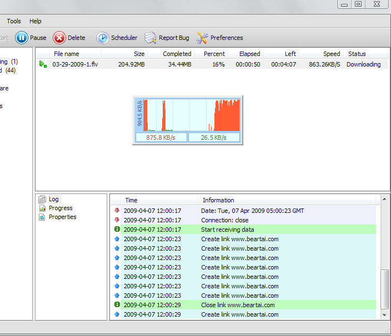Open the Scheduler clock icon
This screenshot has height=336, width=391.
tap(103, 38)
